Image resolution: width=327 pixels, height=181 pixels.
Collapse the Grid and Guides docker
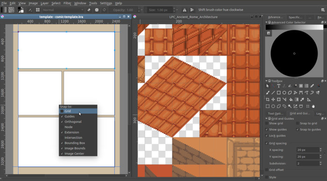pos(266,119)
